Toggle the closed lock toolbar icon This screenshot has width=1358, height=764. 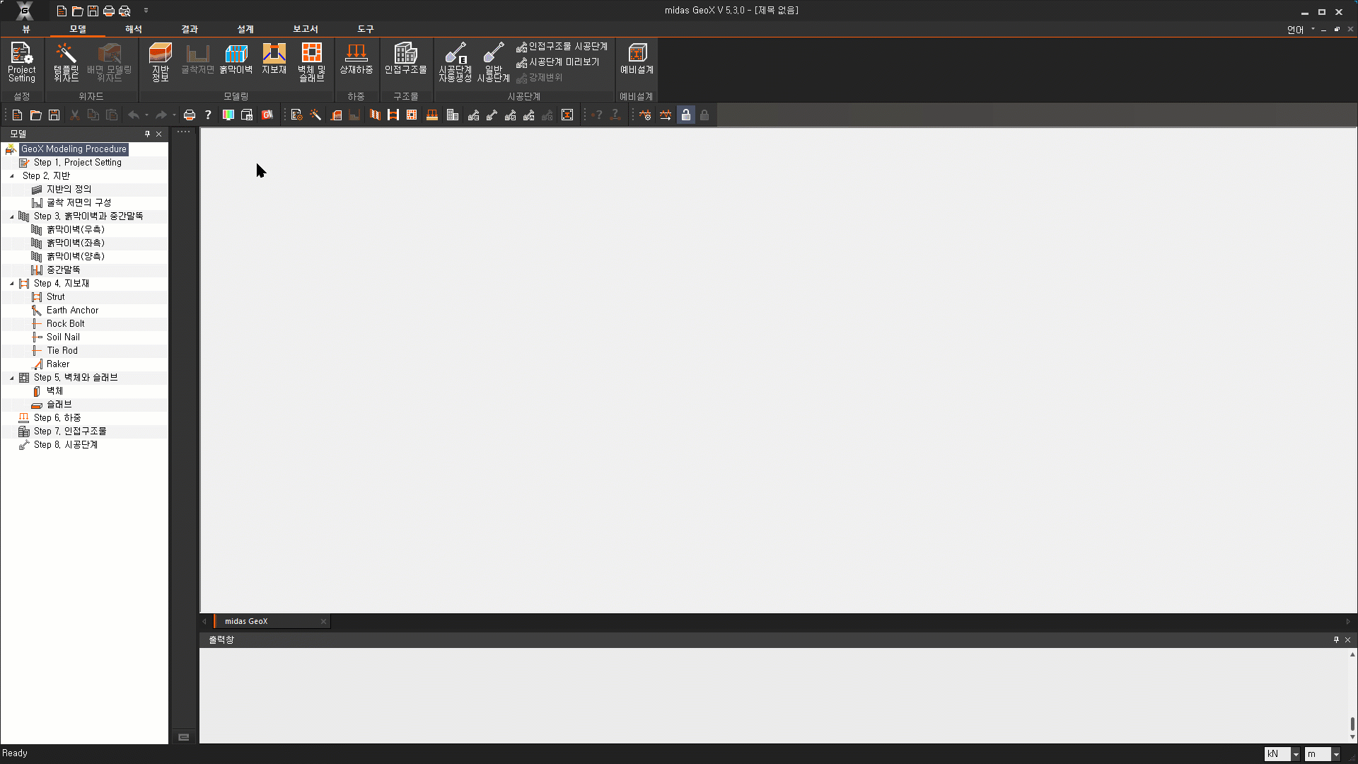(704, 115)
